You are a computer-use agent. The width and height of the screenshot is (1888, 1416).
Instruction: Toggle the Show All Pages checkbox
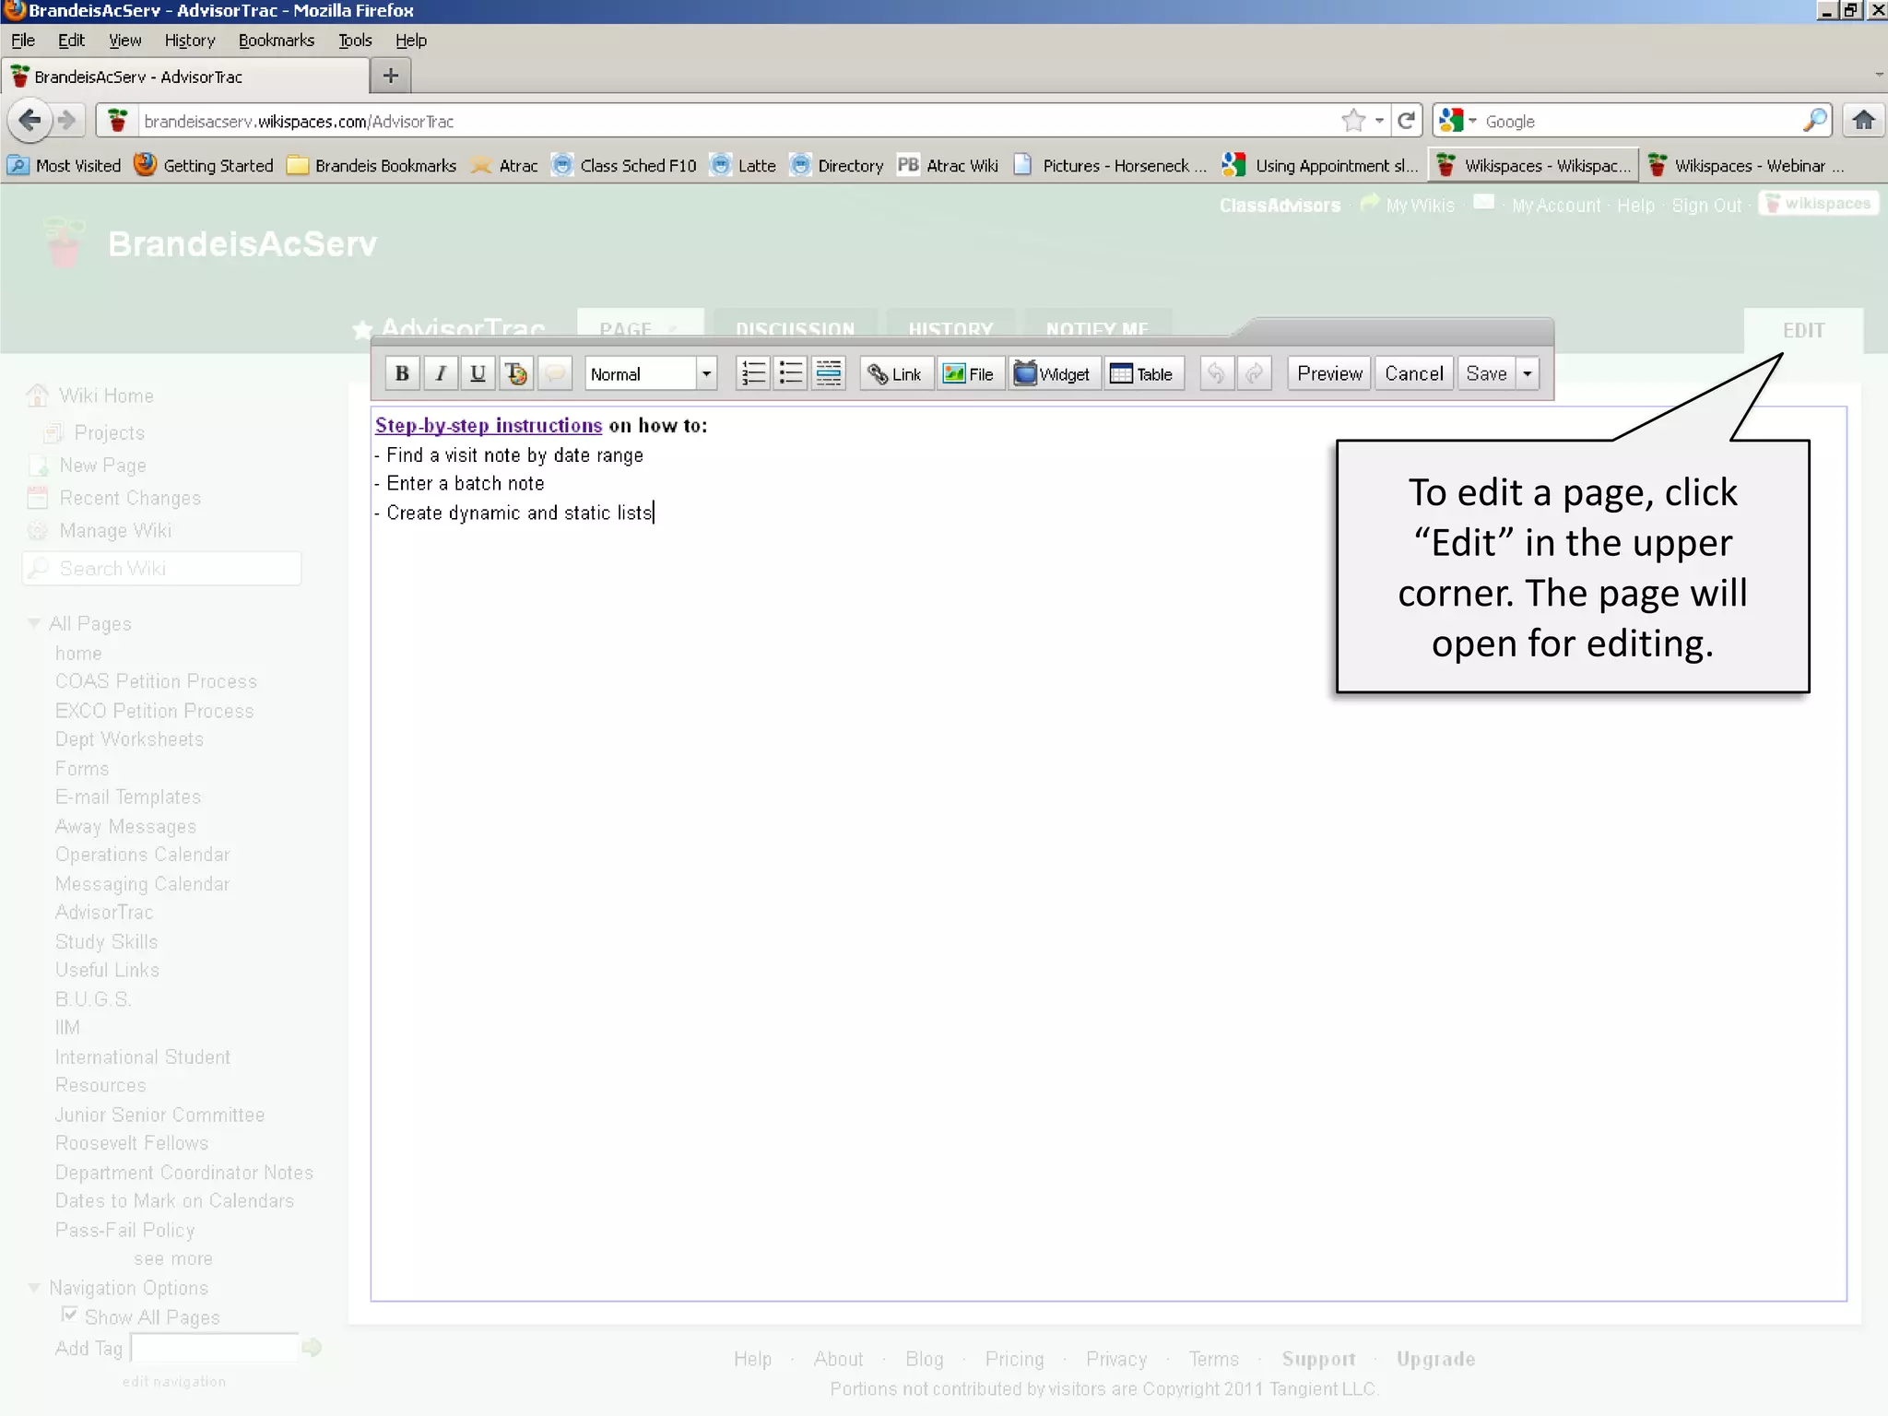click(x=69, y=1315)
